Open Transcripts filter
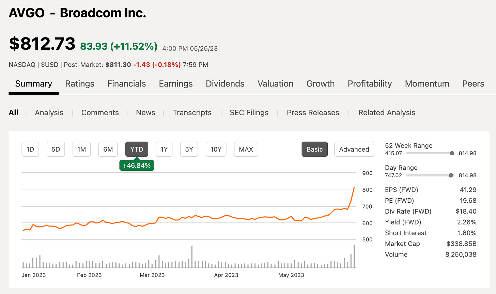The width and height of the screenshot is (496, 294). pos(192,113)
